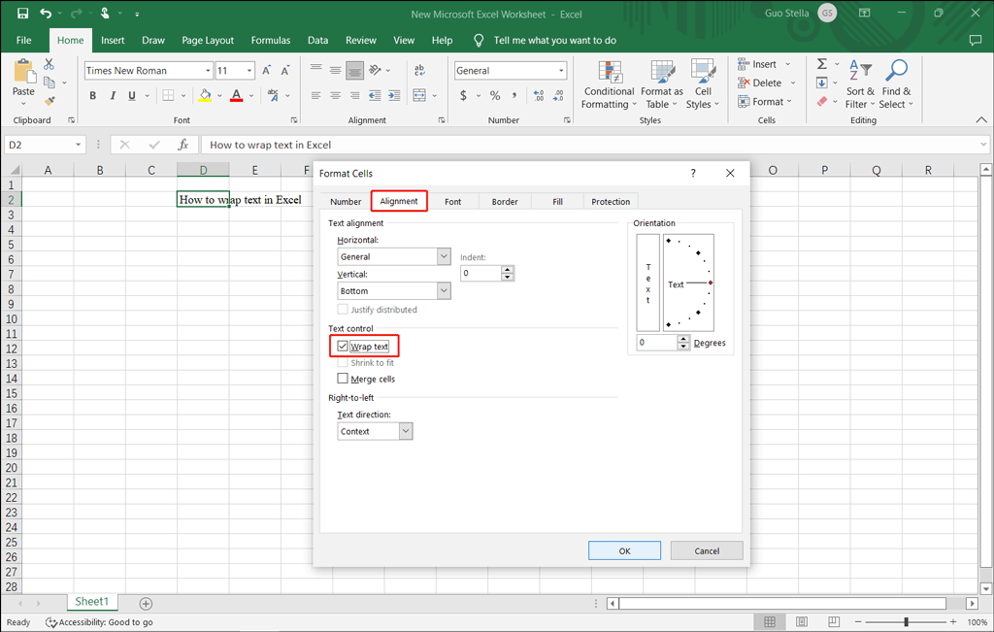Click the Bold formatting icon
The height and width of the screenshot is (632, 994).
click(93, 95)
